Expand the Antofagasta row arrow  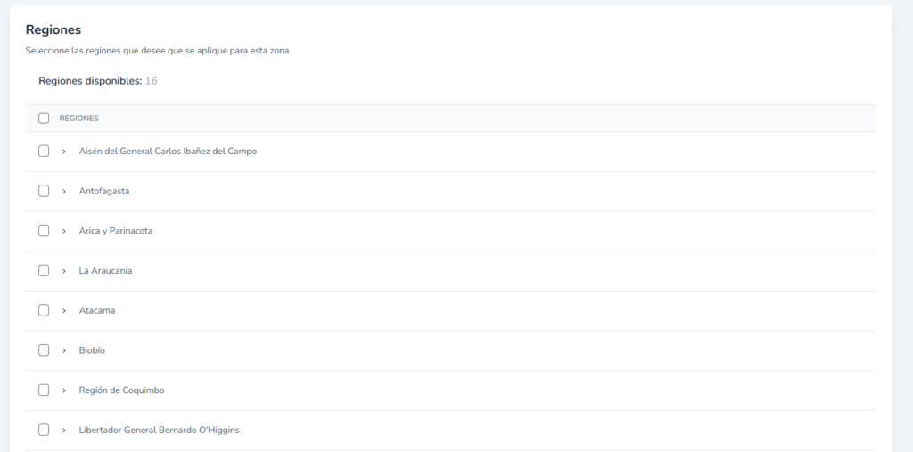click(x=64, y=191)
